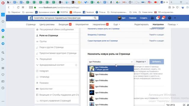
Task: Go to Главная in Facebook header
Action: [x=133, y=18]
